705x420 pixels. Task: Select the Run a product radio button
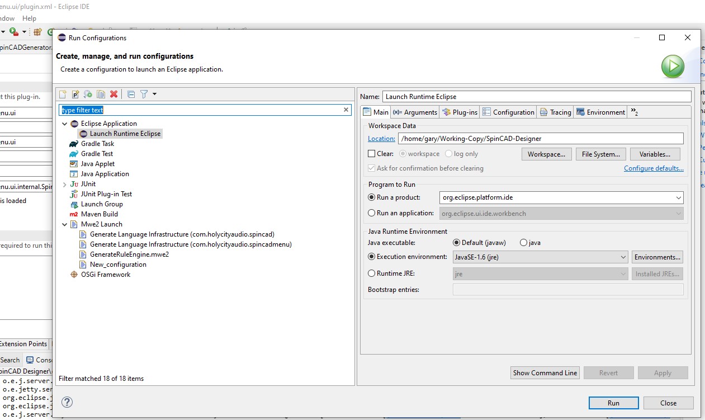pyautogui.click(x=372, y=197)
